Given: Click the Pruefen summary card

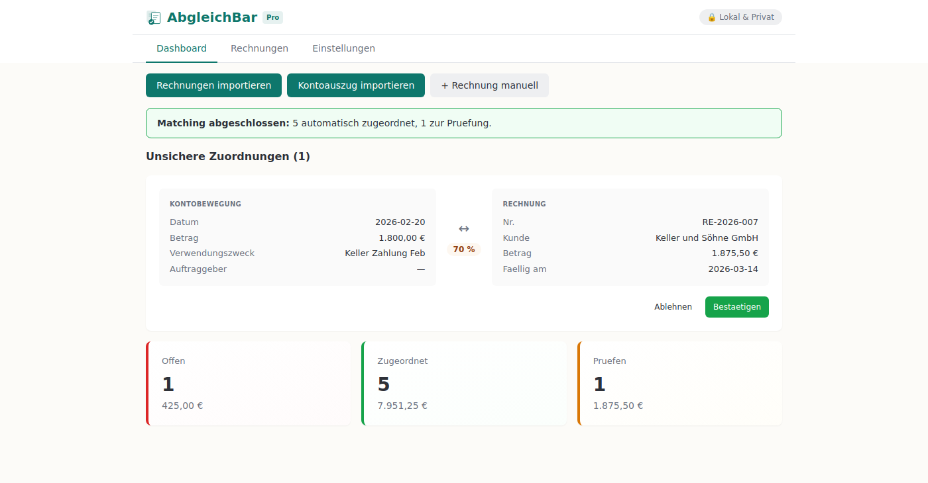Looking at the screenshot, I should point(679,382).
